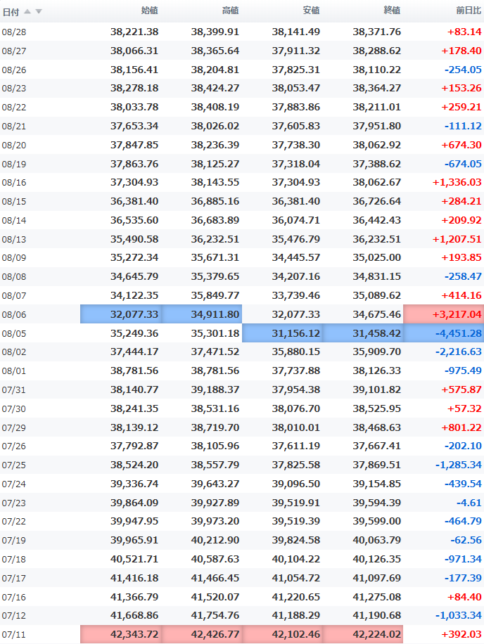Select highlighted opening value 42,343.72

point(121,633)
